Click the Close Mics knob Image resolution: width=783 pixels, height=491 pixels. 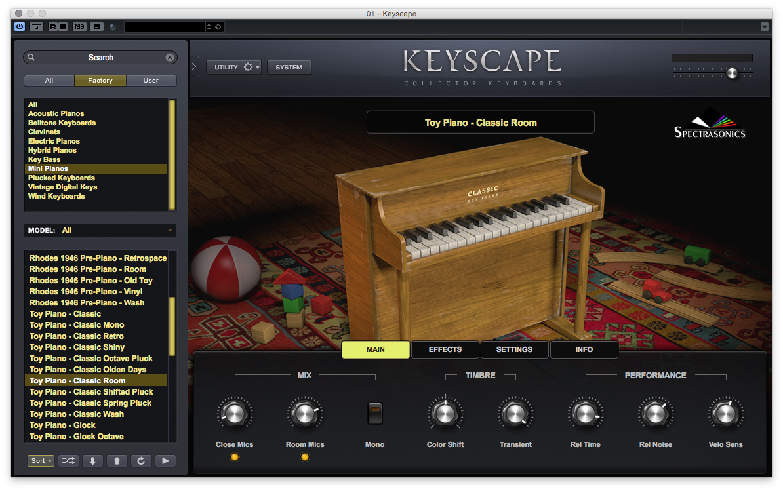234,413
